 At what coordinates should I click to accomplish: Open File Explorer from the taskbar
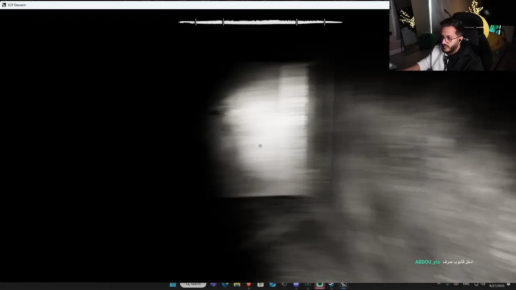click(x=237, y=284)
